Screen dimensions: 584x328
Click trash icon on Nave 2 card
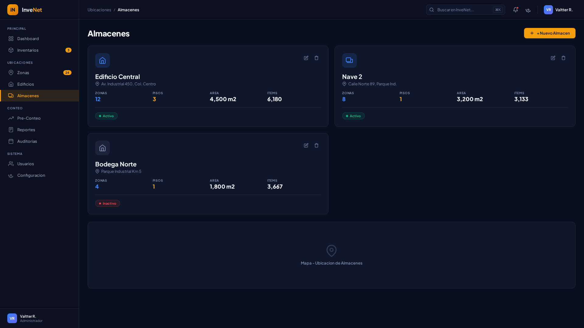pyautogui.click(x=563, y=58)
